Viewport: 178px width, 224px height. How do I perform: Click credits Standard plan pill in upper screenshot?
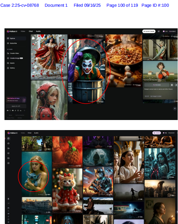[x=169, y=31]
